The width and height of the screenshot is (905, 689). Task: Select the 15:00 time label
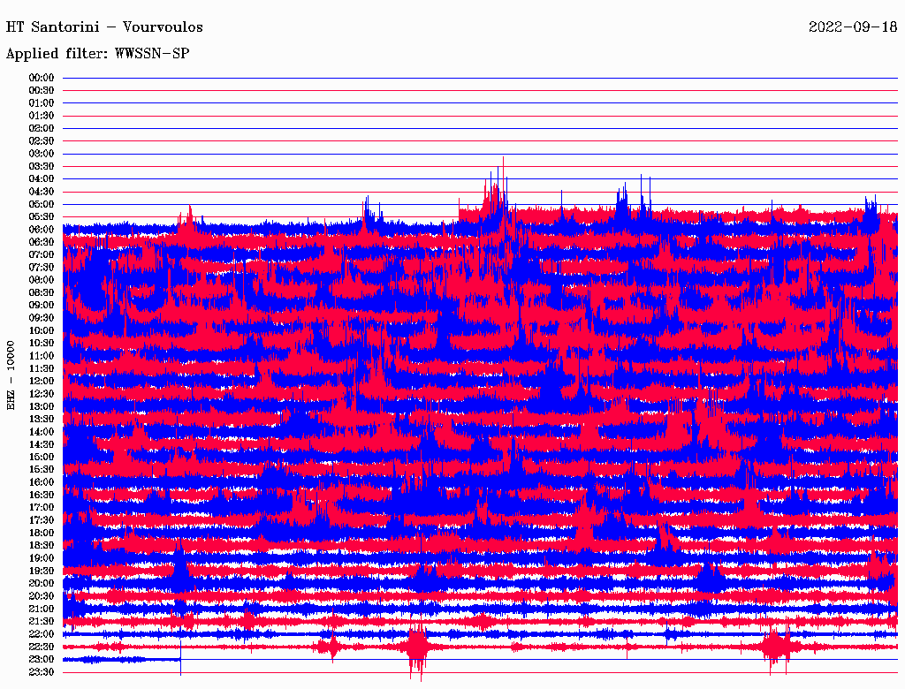(x=42, y=457)
